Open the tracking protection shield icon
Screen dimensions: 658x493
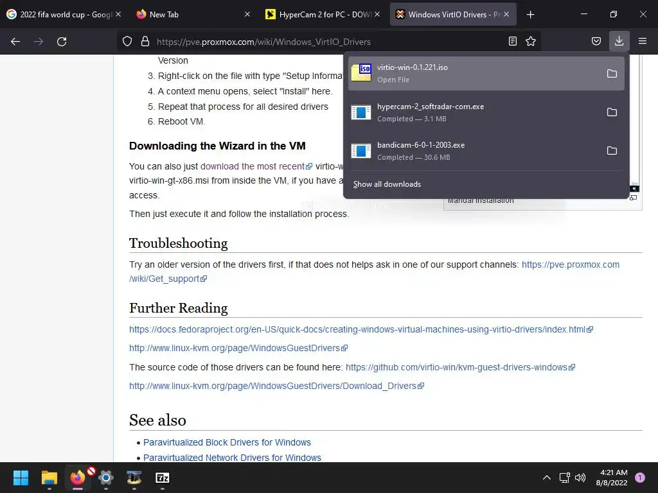(127, 42)
